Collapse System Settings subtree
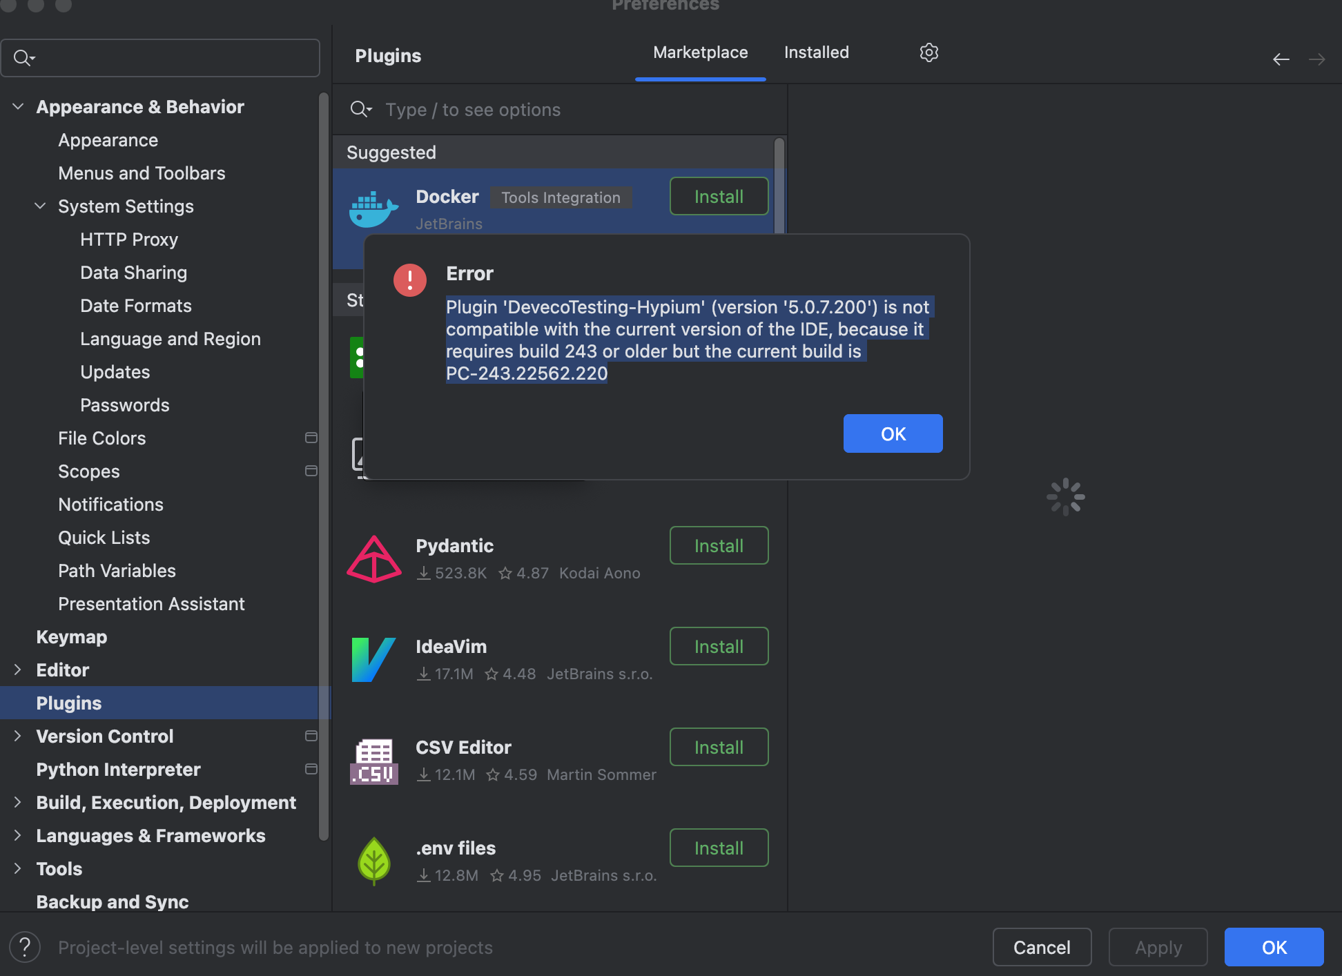Screen dimensions: 1342x976 tap(40, 206)
